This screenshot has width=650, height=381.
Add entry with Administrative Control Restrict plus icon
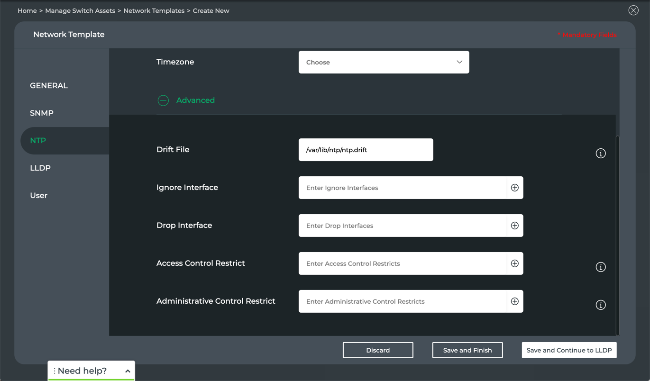514,301
